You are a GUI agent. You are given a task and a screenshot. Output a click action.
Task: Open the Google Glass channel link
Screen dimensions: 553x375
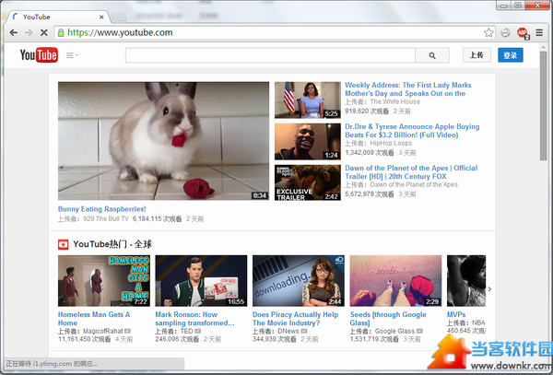[394, 332]
